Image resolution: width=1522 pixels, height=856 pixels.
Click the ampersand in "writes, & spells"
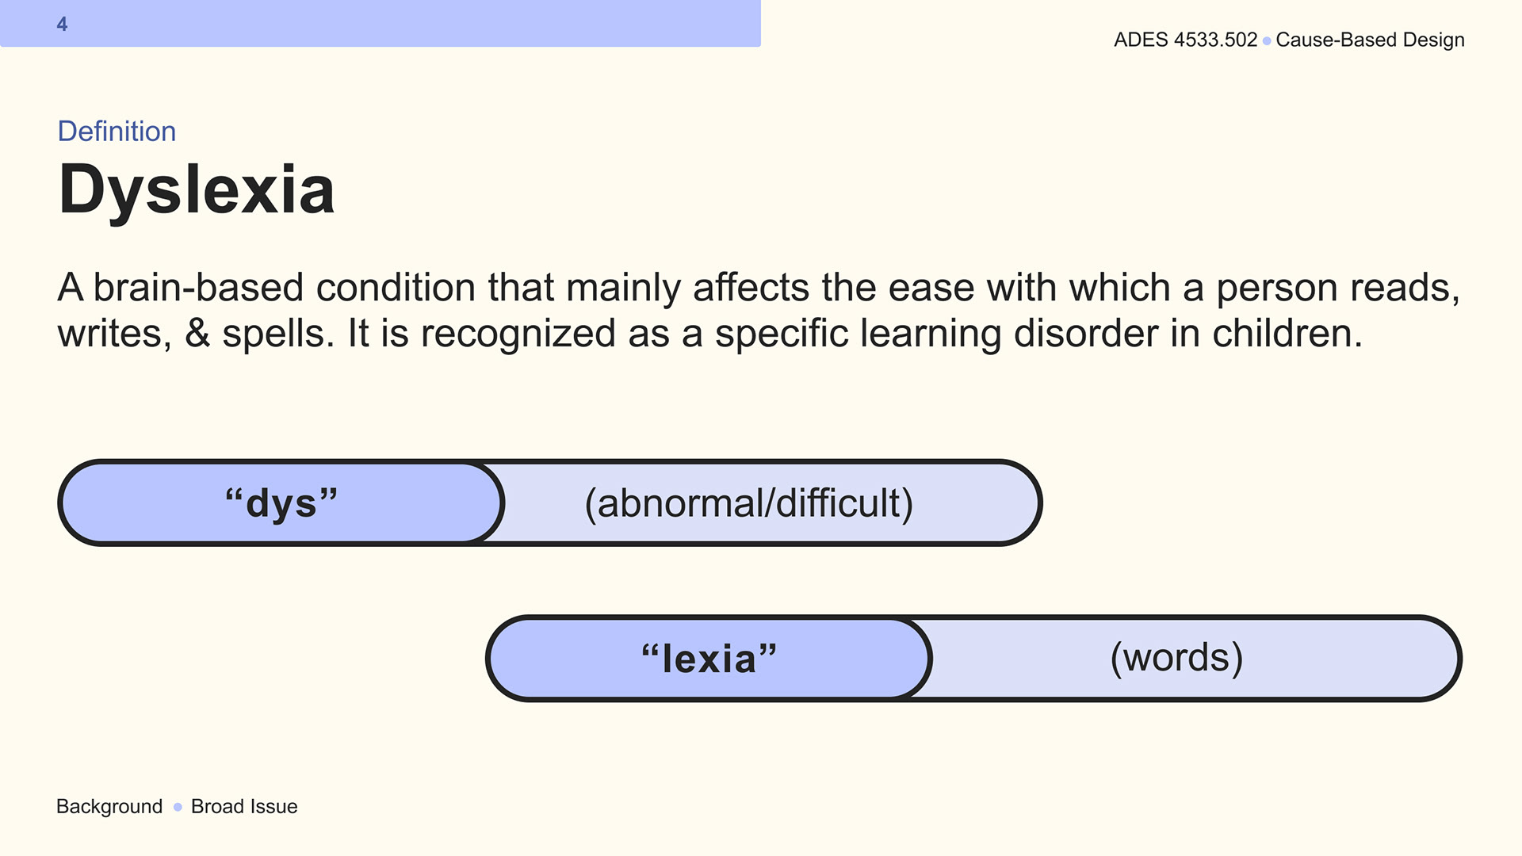[197, 334]
